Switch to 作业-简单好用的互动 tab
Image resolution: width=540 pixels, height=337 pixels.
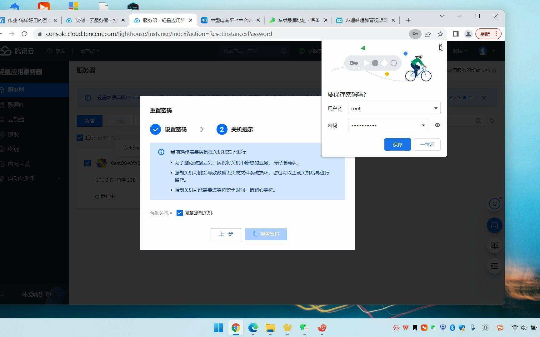click(28, 20)
